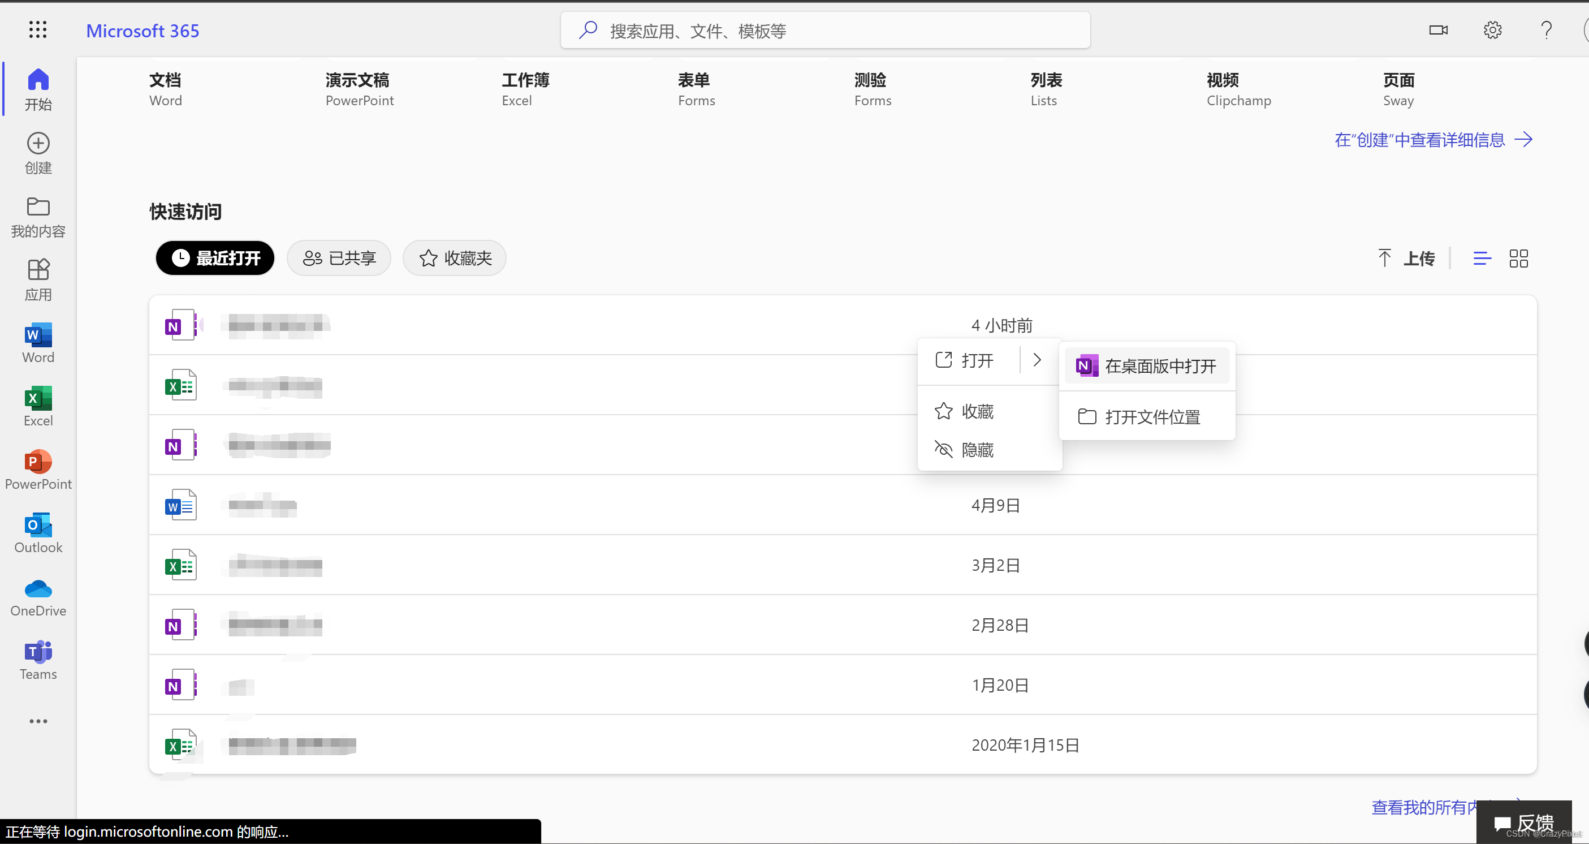Select the 最近打开 toggle tab
This screenshot has width=1589, height=844.
click(x=215, y=257)
